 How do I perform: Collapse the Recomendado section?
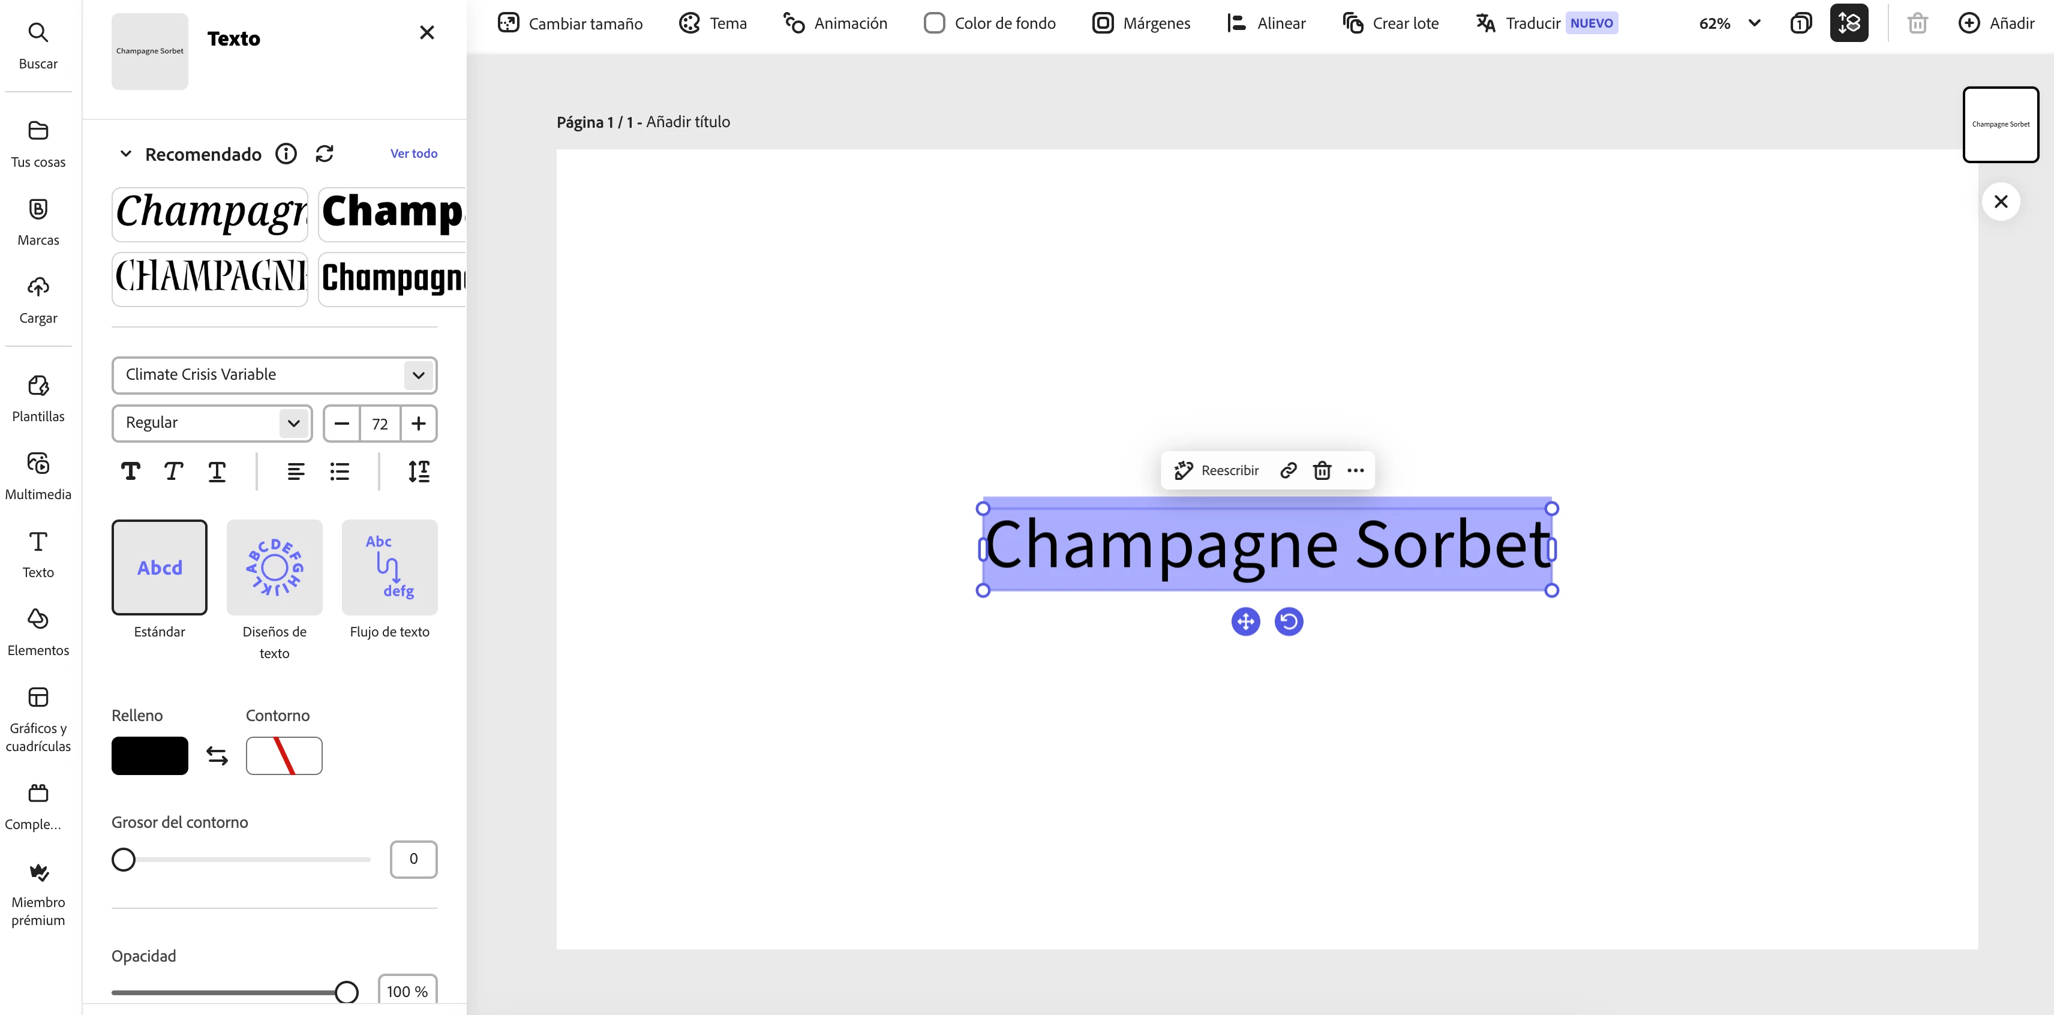tap(125, 154)
